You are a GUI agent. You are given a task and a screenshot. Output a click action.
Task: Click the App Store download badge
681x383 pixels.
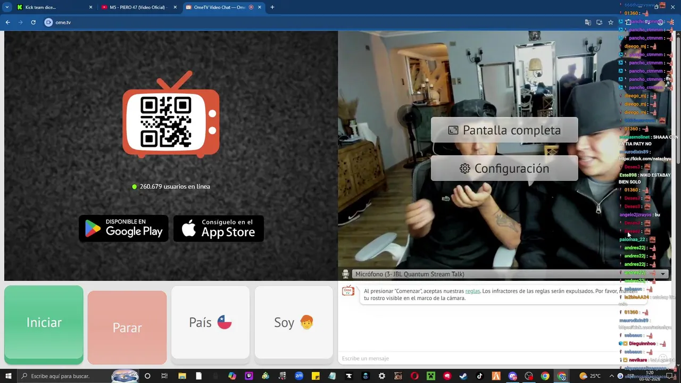click(219, 229)
